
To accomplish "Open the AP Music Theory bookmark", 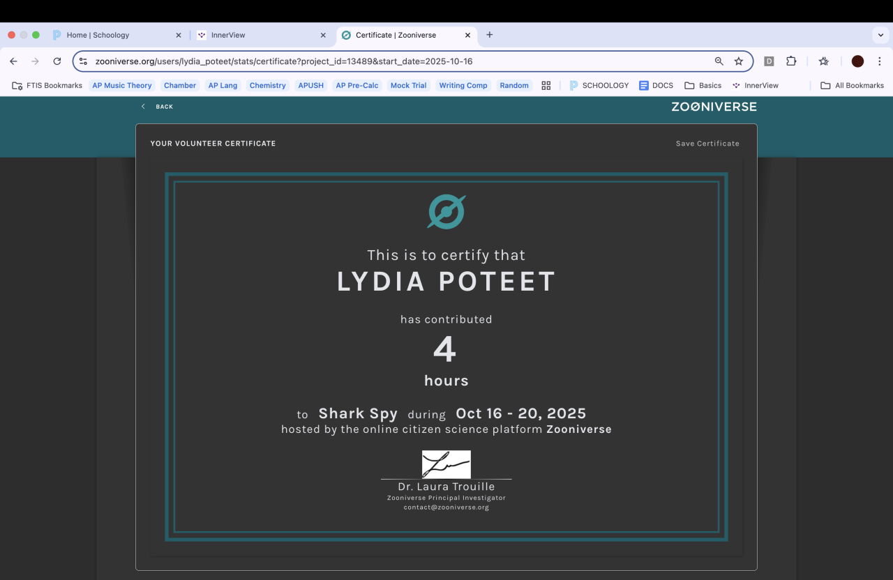I will tap(122, 85).
